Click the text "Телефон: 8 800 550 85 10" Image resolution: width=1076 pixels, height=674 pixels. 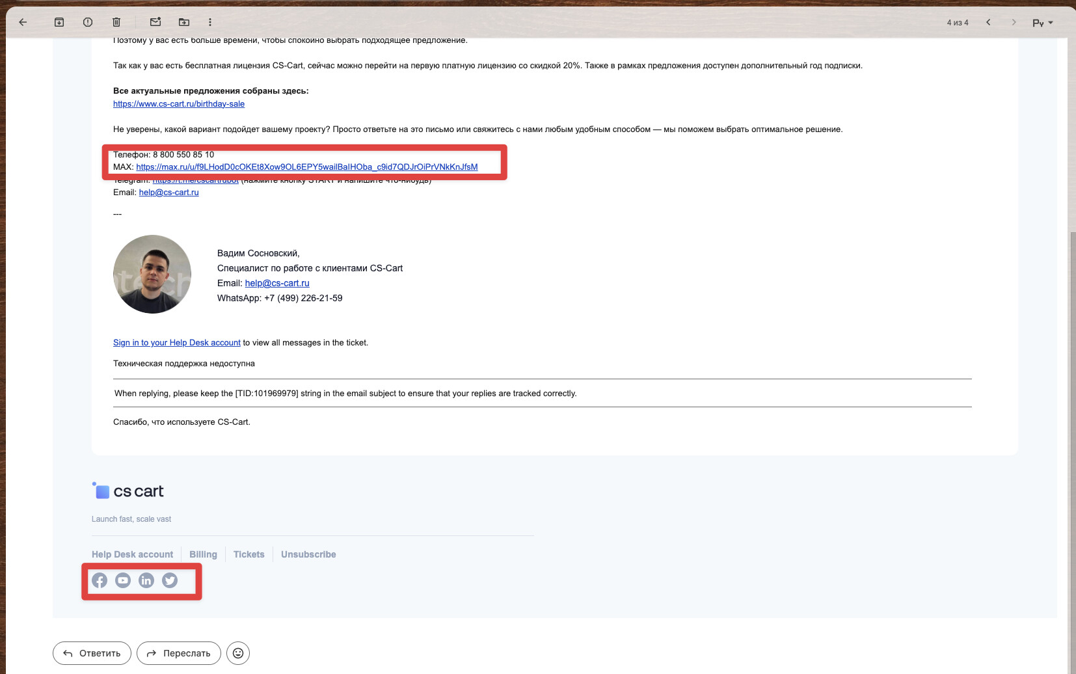coord(164,155)
